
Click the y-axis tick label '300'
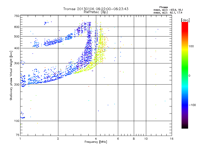pyautogui.click(x=17, y=63)
